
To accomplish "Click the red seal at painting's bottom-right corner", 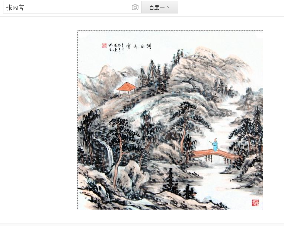I will tap(255, 203).
